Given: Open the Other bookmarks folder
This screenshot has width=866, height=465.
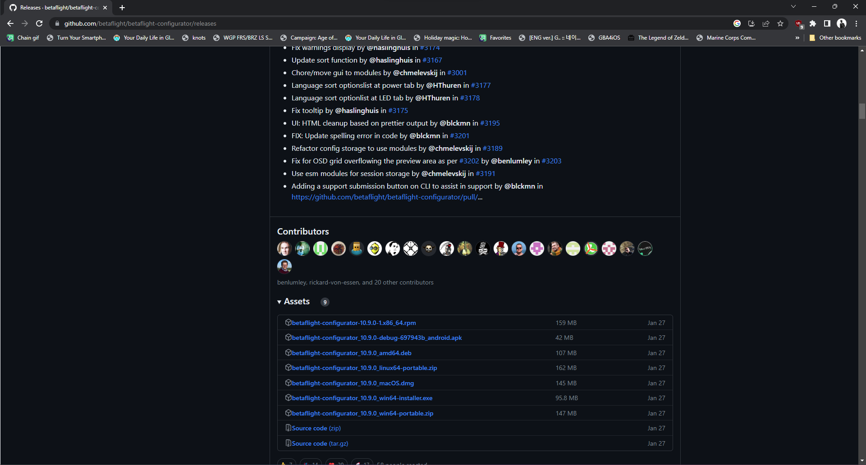Looking at the screenshot, I should coord(835,38).
